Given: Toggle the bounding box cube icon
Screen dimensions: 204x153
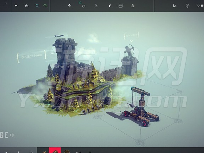Looking at the screenshot, I should click(187, 6).
